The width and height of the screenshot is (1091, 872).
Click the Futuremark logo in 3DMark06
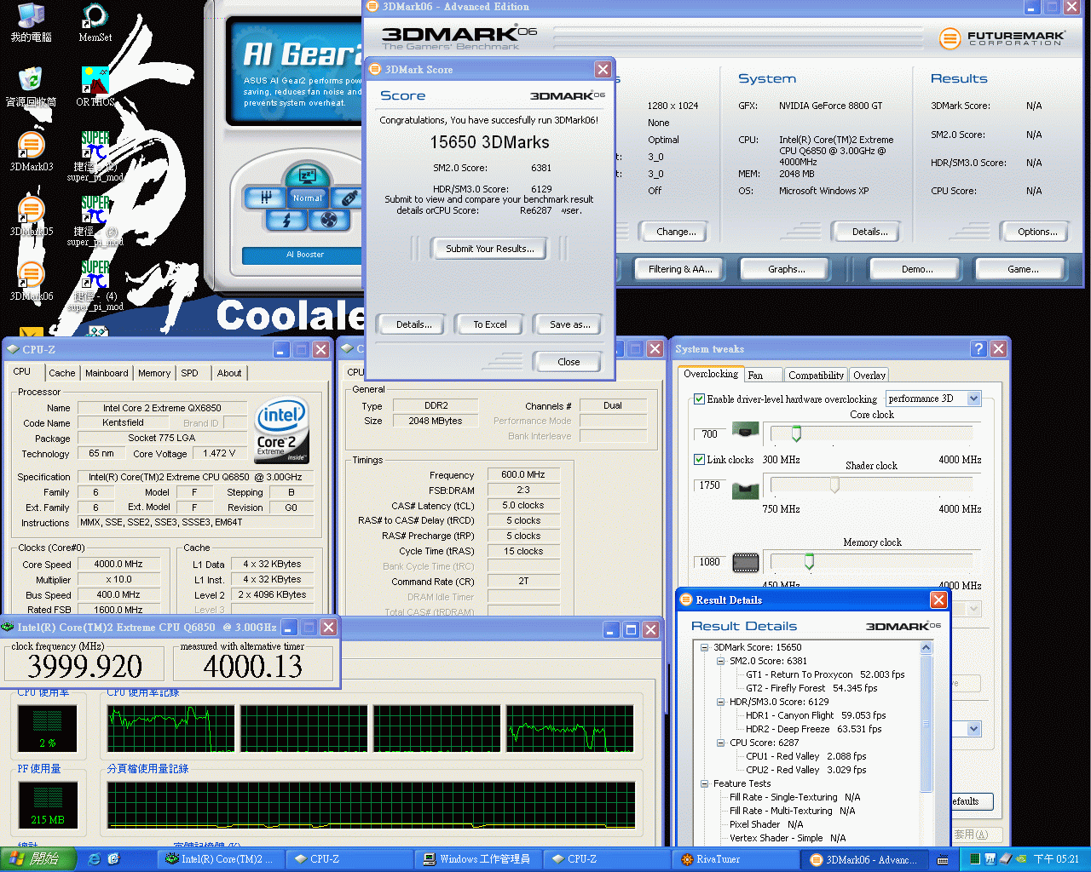click(1002, 38)
